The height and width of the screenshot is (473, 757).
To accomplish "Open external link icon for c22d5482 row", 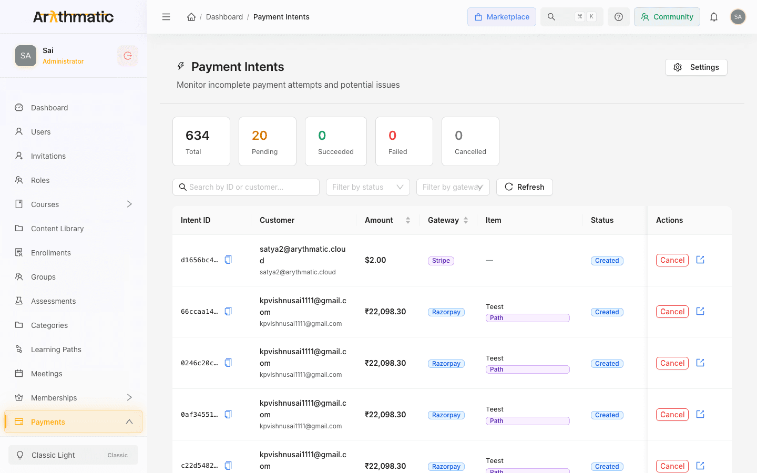I will (x=700, y=466).
